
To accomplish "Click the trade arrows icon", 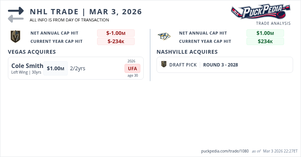I will (x=16, y=14).
